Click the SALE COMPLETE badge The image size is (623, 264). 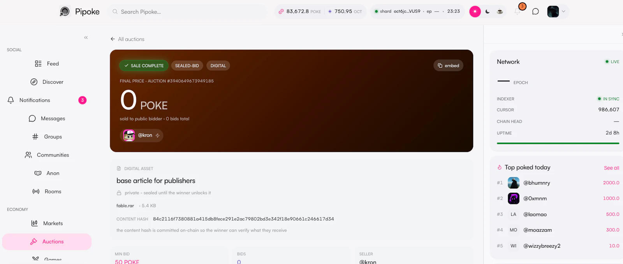click(x=144, y=66)
